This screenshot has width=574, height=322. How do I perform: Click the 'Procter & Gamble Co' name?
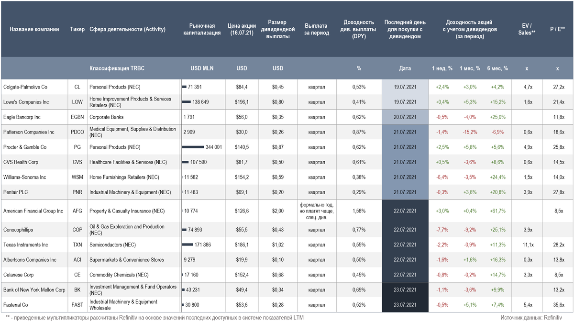25,147
